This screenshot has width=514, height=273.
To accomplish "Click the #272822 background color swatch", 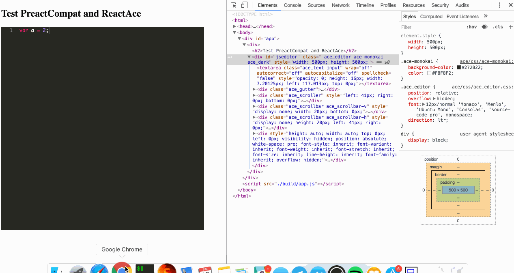I will point(459,67).
